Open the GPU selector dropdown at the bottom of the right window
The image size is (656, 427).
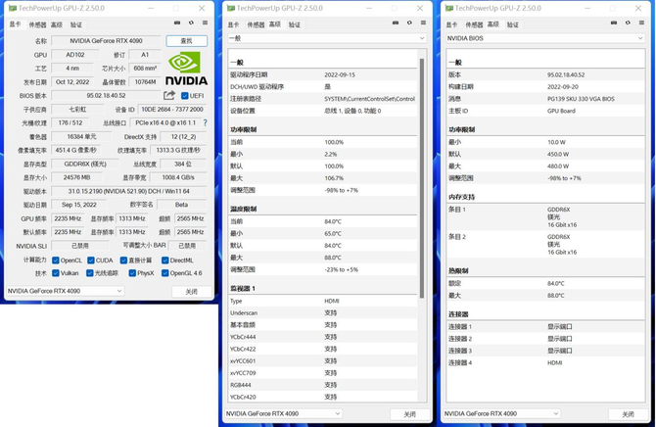click(x=501, y=413)
